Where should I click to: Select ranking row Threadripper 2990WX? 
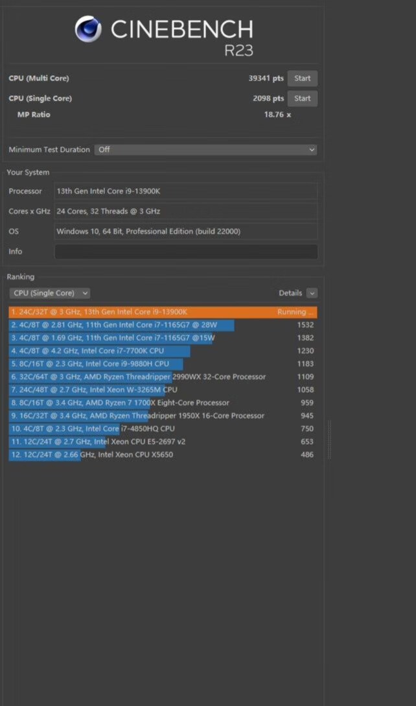[163, 377]
